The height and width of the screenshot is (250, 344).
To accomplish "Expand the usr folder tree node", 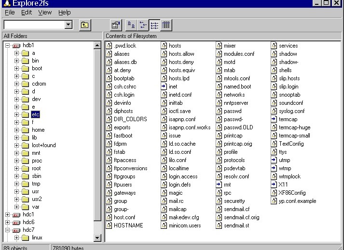I will tap(16, 191).
